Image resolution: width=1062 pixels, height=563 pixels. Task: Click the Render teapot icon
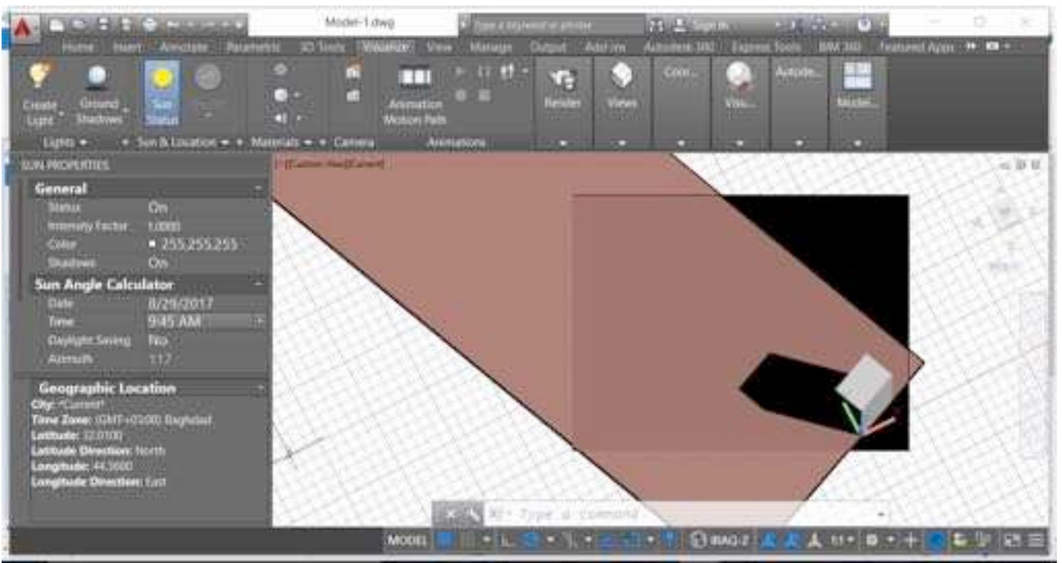pyautogui.click(x=562, y=79)
